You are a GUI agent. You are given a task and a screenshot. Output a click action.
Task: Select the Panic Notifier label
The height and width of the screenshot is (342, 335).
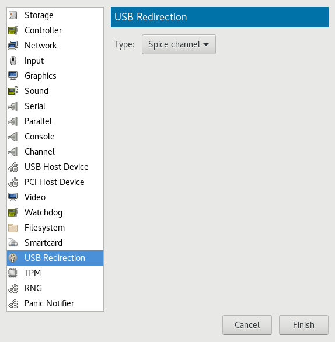49,303
